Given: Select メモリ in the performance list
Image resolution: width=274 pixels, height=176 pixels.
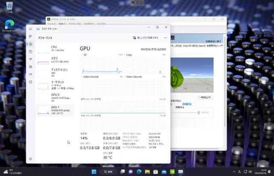Looking at the screenshot, I should pyautogui.click(x=55, y=60).
